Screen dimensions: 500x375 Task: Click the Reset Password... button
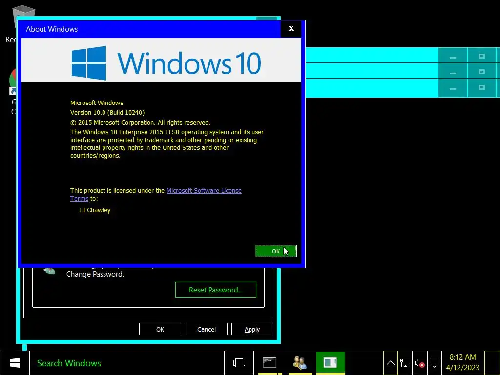point(215,290)
